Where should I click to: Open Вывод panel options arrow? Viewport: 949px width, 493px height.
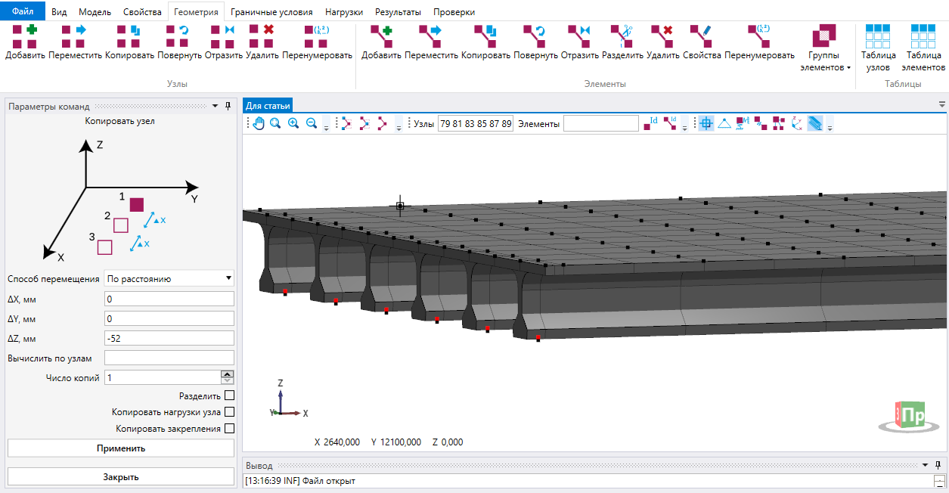coord(925,466)
